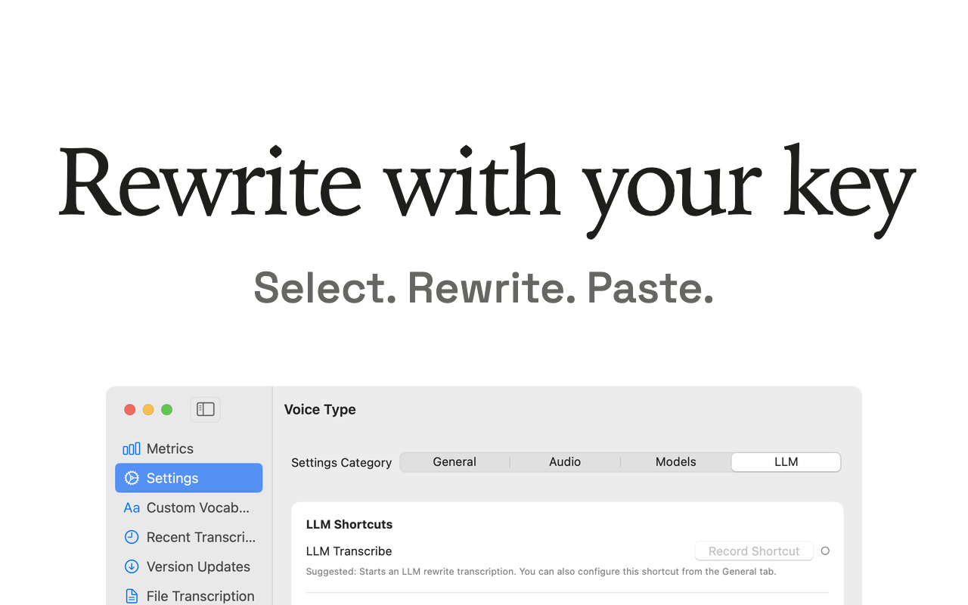Click the Voice Type window title

coord(320,409)
